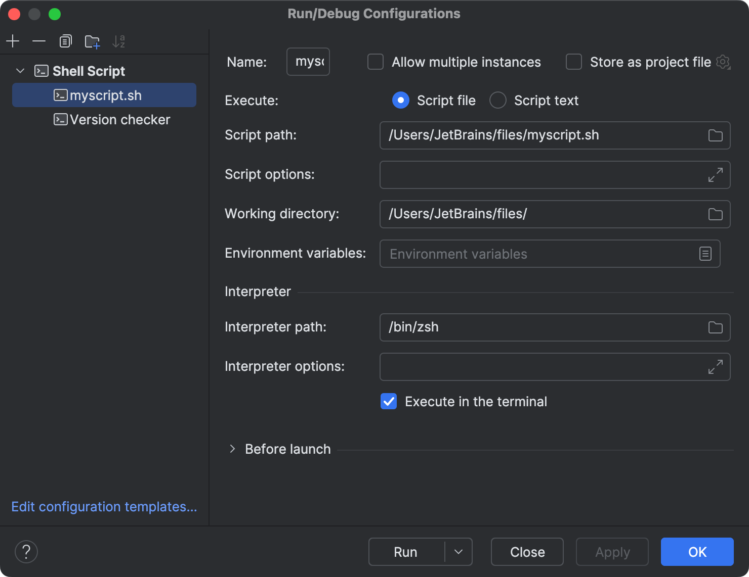Sort configurations alphabetically
The width and height of the screenshot is (749, 577).
(x=118, y=41)
